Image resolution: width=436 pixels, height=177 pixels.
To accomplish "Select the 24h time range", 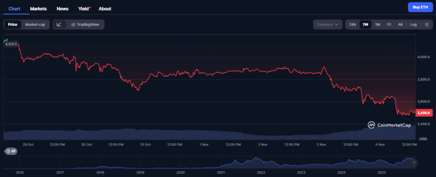I will pos(353,25).
